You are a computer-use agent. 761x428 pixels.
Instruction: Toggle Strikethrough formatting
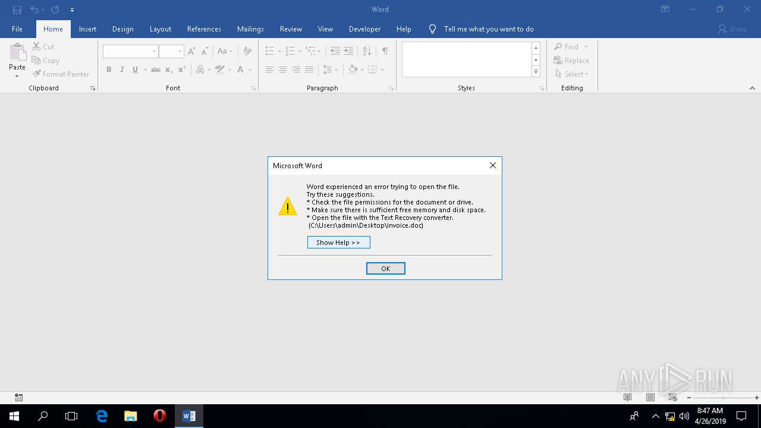[x=156, y=70]
